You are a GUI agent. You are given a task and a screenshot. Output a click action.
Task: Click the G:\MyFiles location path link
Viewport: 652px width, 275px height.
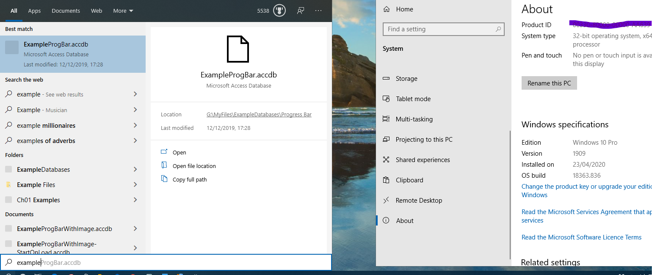click(259, 115)
